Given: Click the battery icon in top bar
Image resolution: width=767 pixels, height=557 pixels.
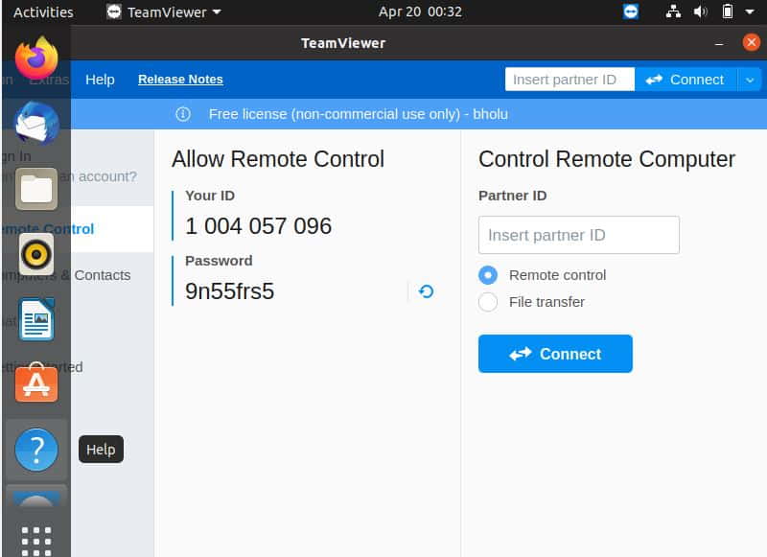Looking at the screenshot, I should click(x=728, y=12).
